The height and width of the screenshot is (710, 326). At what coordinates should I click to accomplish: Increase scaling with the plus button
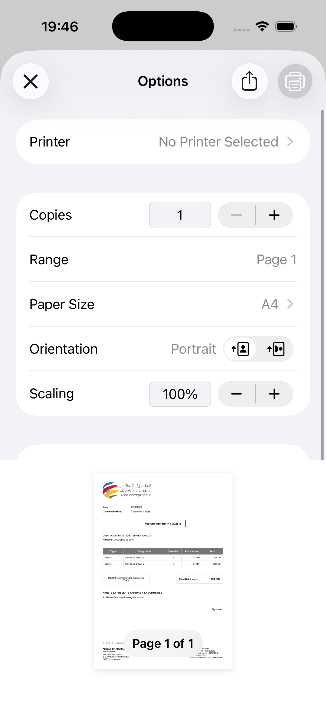tap(274, 394)
